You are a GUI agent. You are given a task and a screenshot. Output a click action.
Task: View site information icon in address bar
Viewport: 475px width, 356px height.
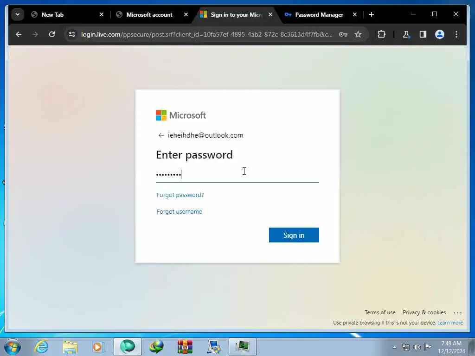click(72, 34)
